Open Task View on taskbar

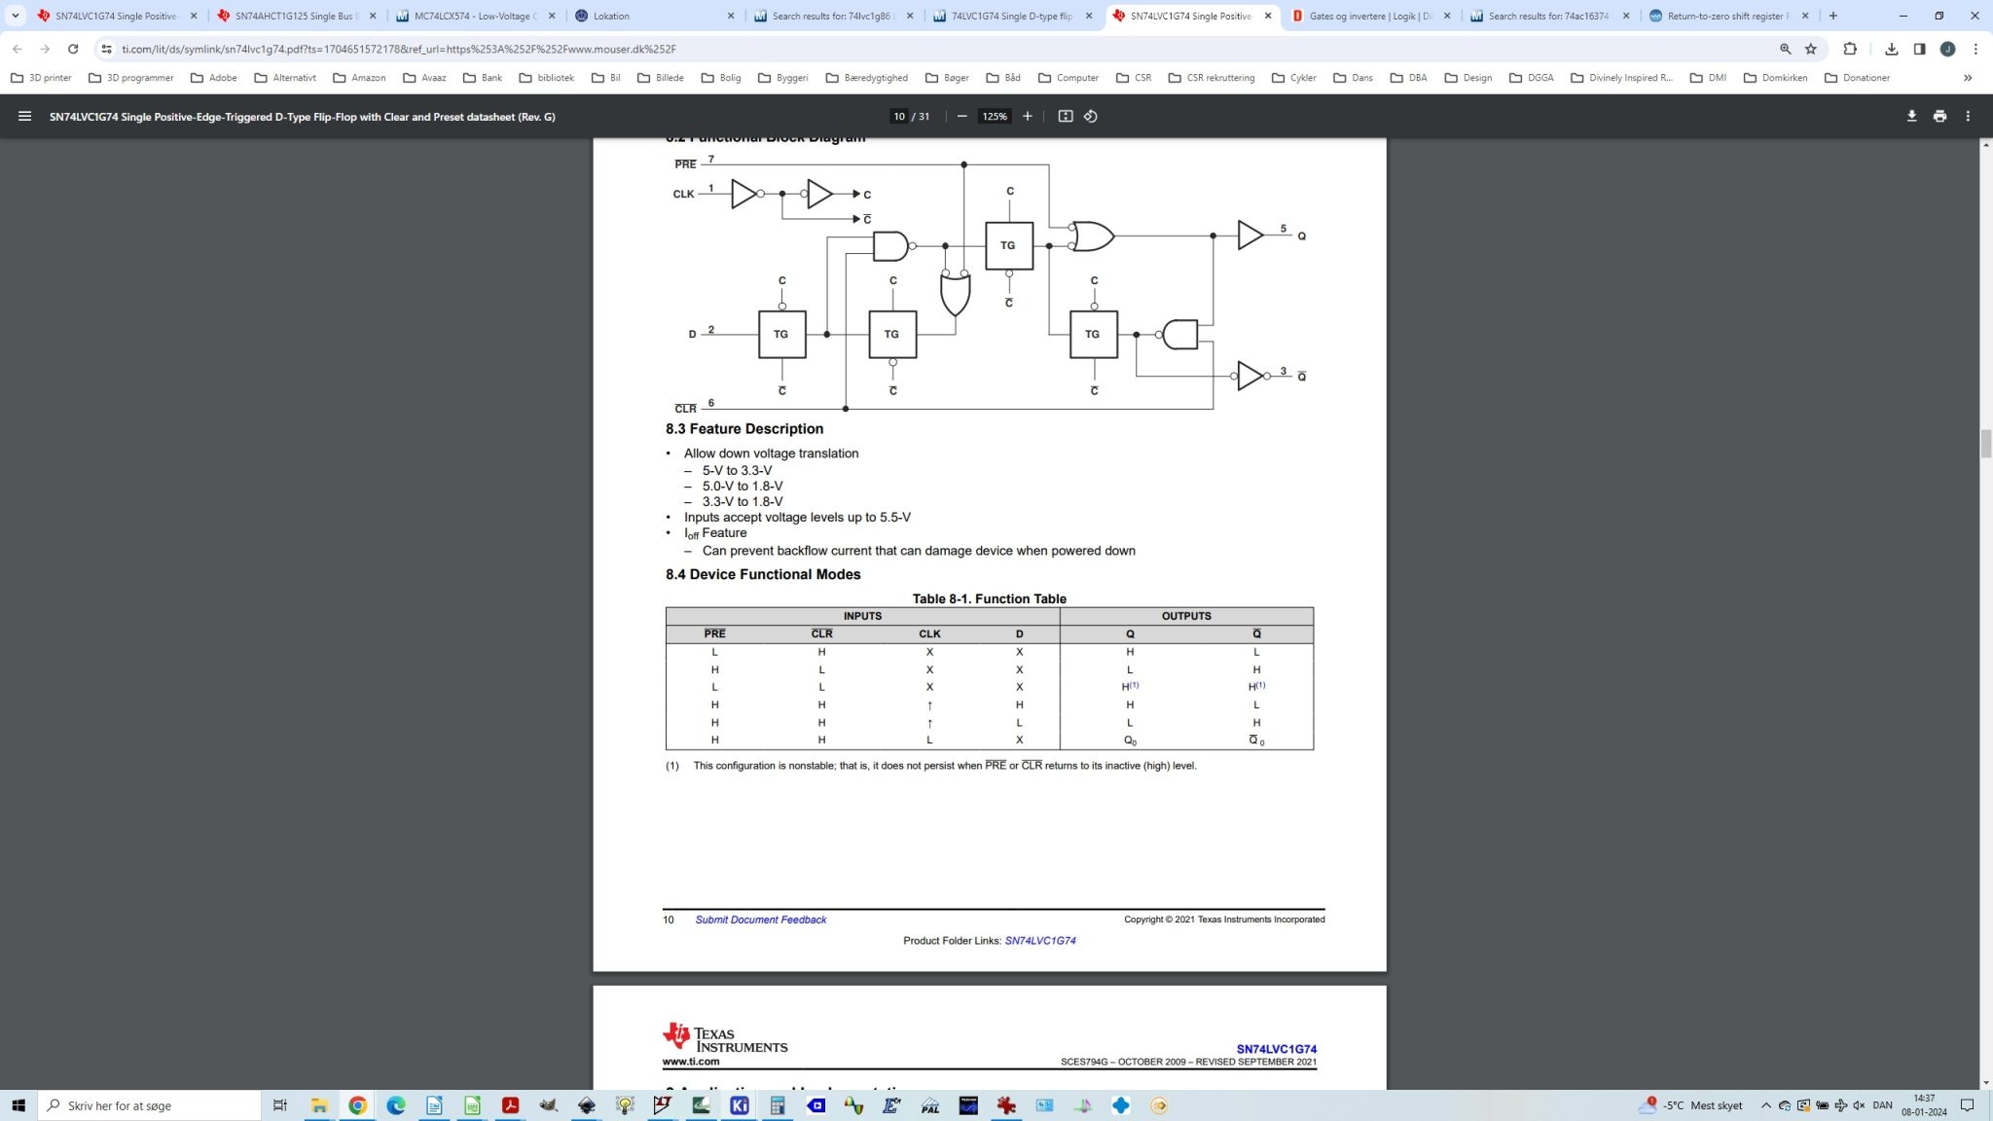pyautogui.click(x=280, y=1105)
